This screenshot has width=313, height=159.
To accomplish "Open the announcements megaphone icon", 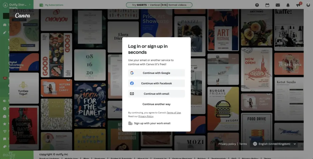I will [298, 5].
